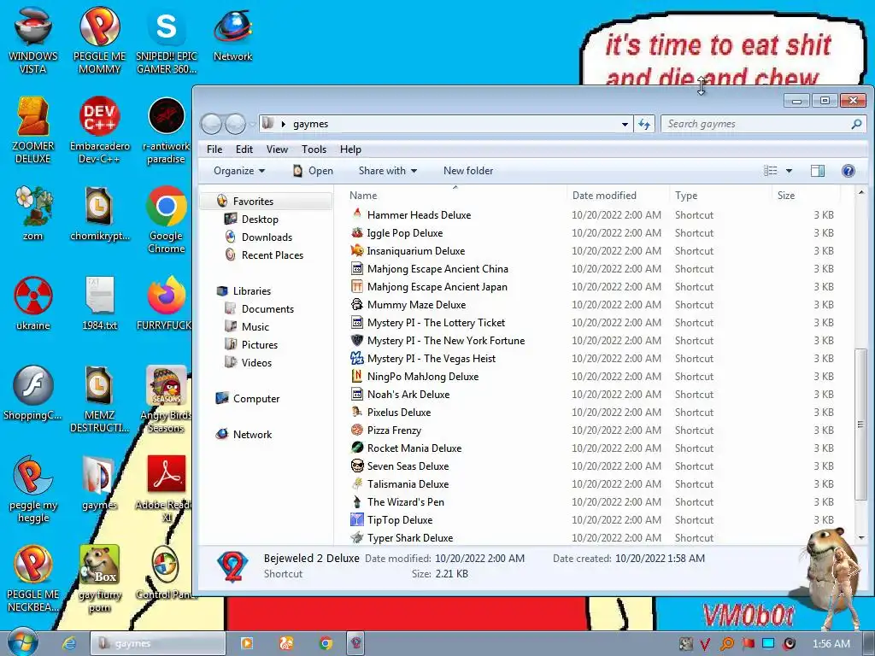Open recent pages dropdown beside back/forward buttons
Image resolution: width=875 pixels, height=656 pixels.
252,124
